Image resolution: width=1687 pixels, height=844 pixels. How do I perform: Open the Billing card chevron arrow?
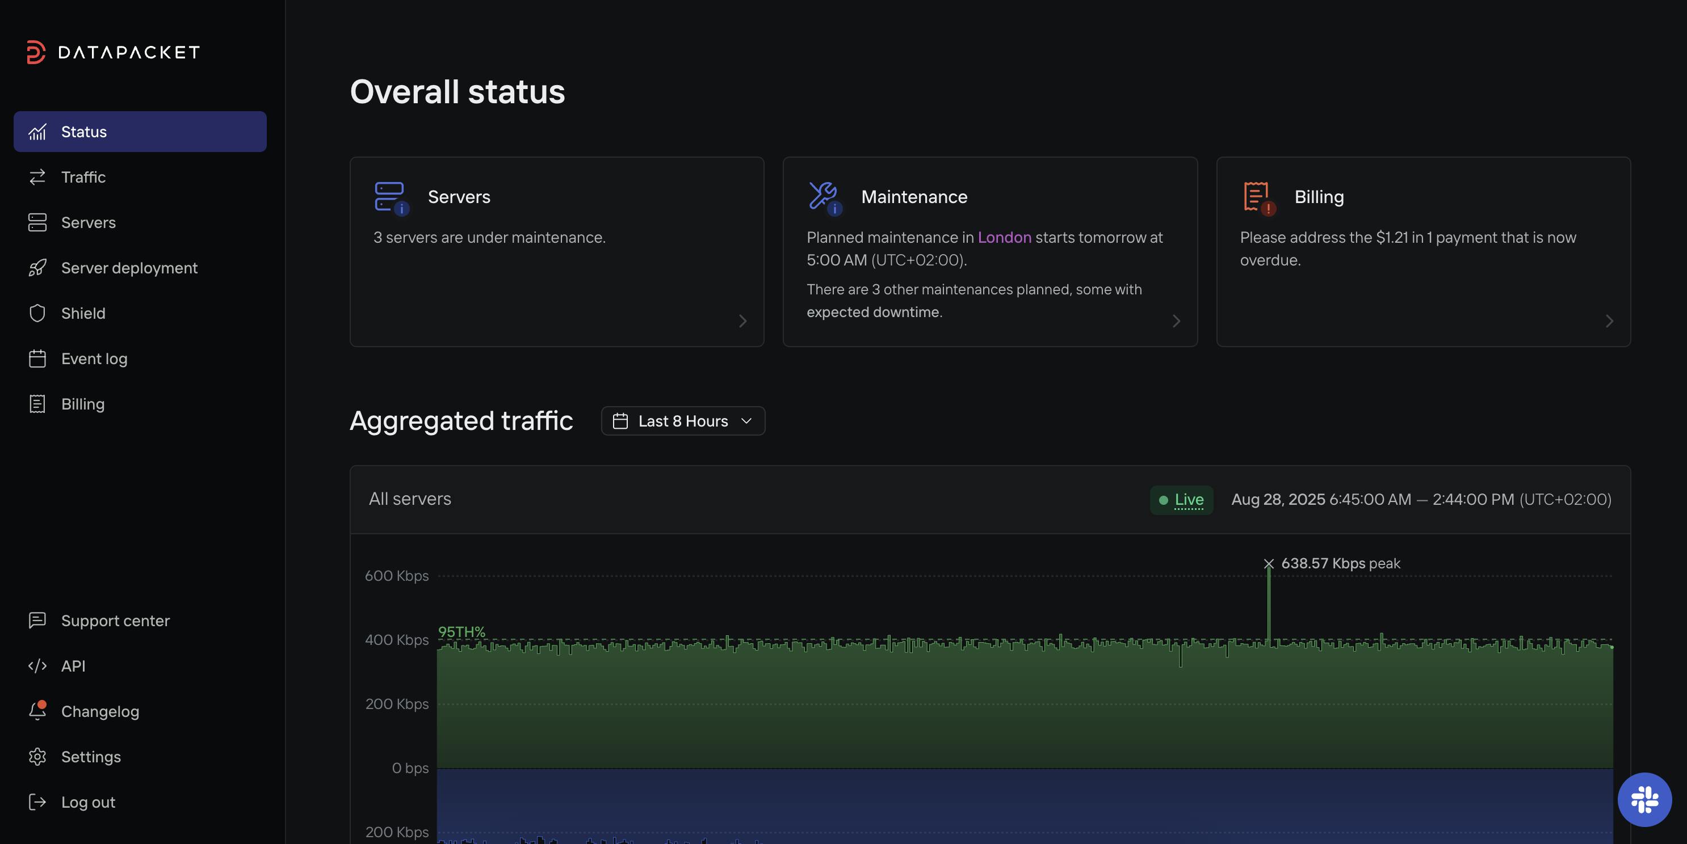(1609, 321)
